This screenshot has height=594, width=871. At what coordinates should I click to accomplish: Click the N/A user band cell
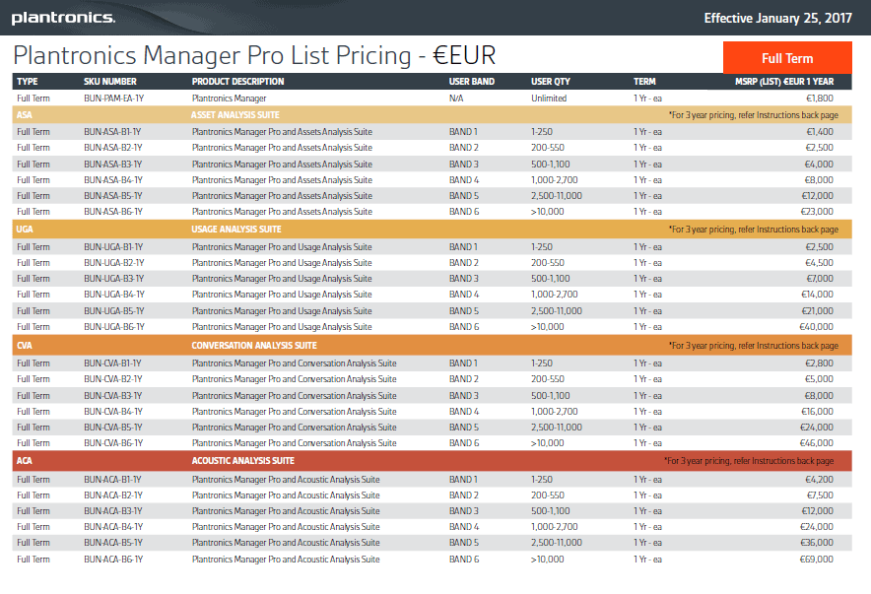coord(456,99)
